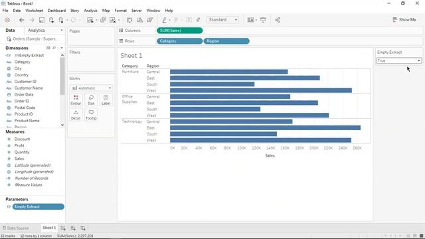The image size is (425, 239).
Task: Open the Dimensions pane menu arrow
Action: pyautogui.click(x=62, y=48)
